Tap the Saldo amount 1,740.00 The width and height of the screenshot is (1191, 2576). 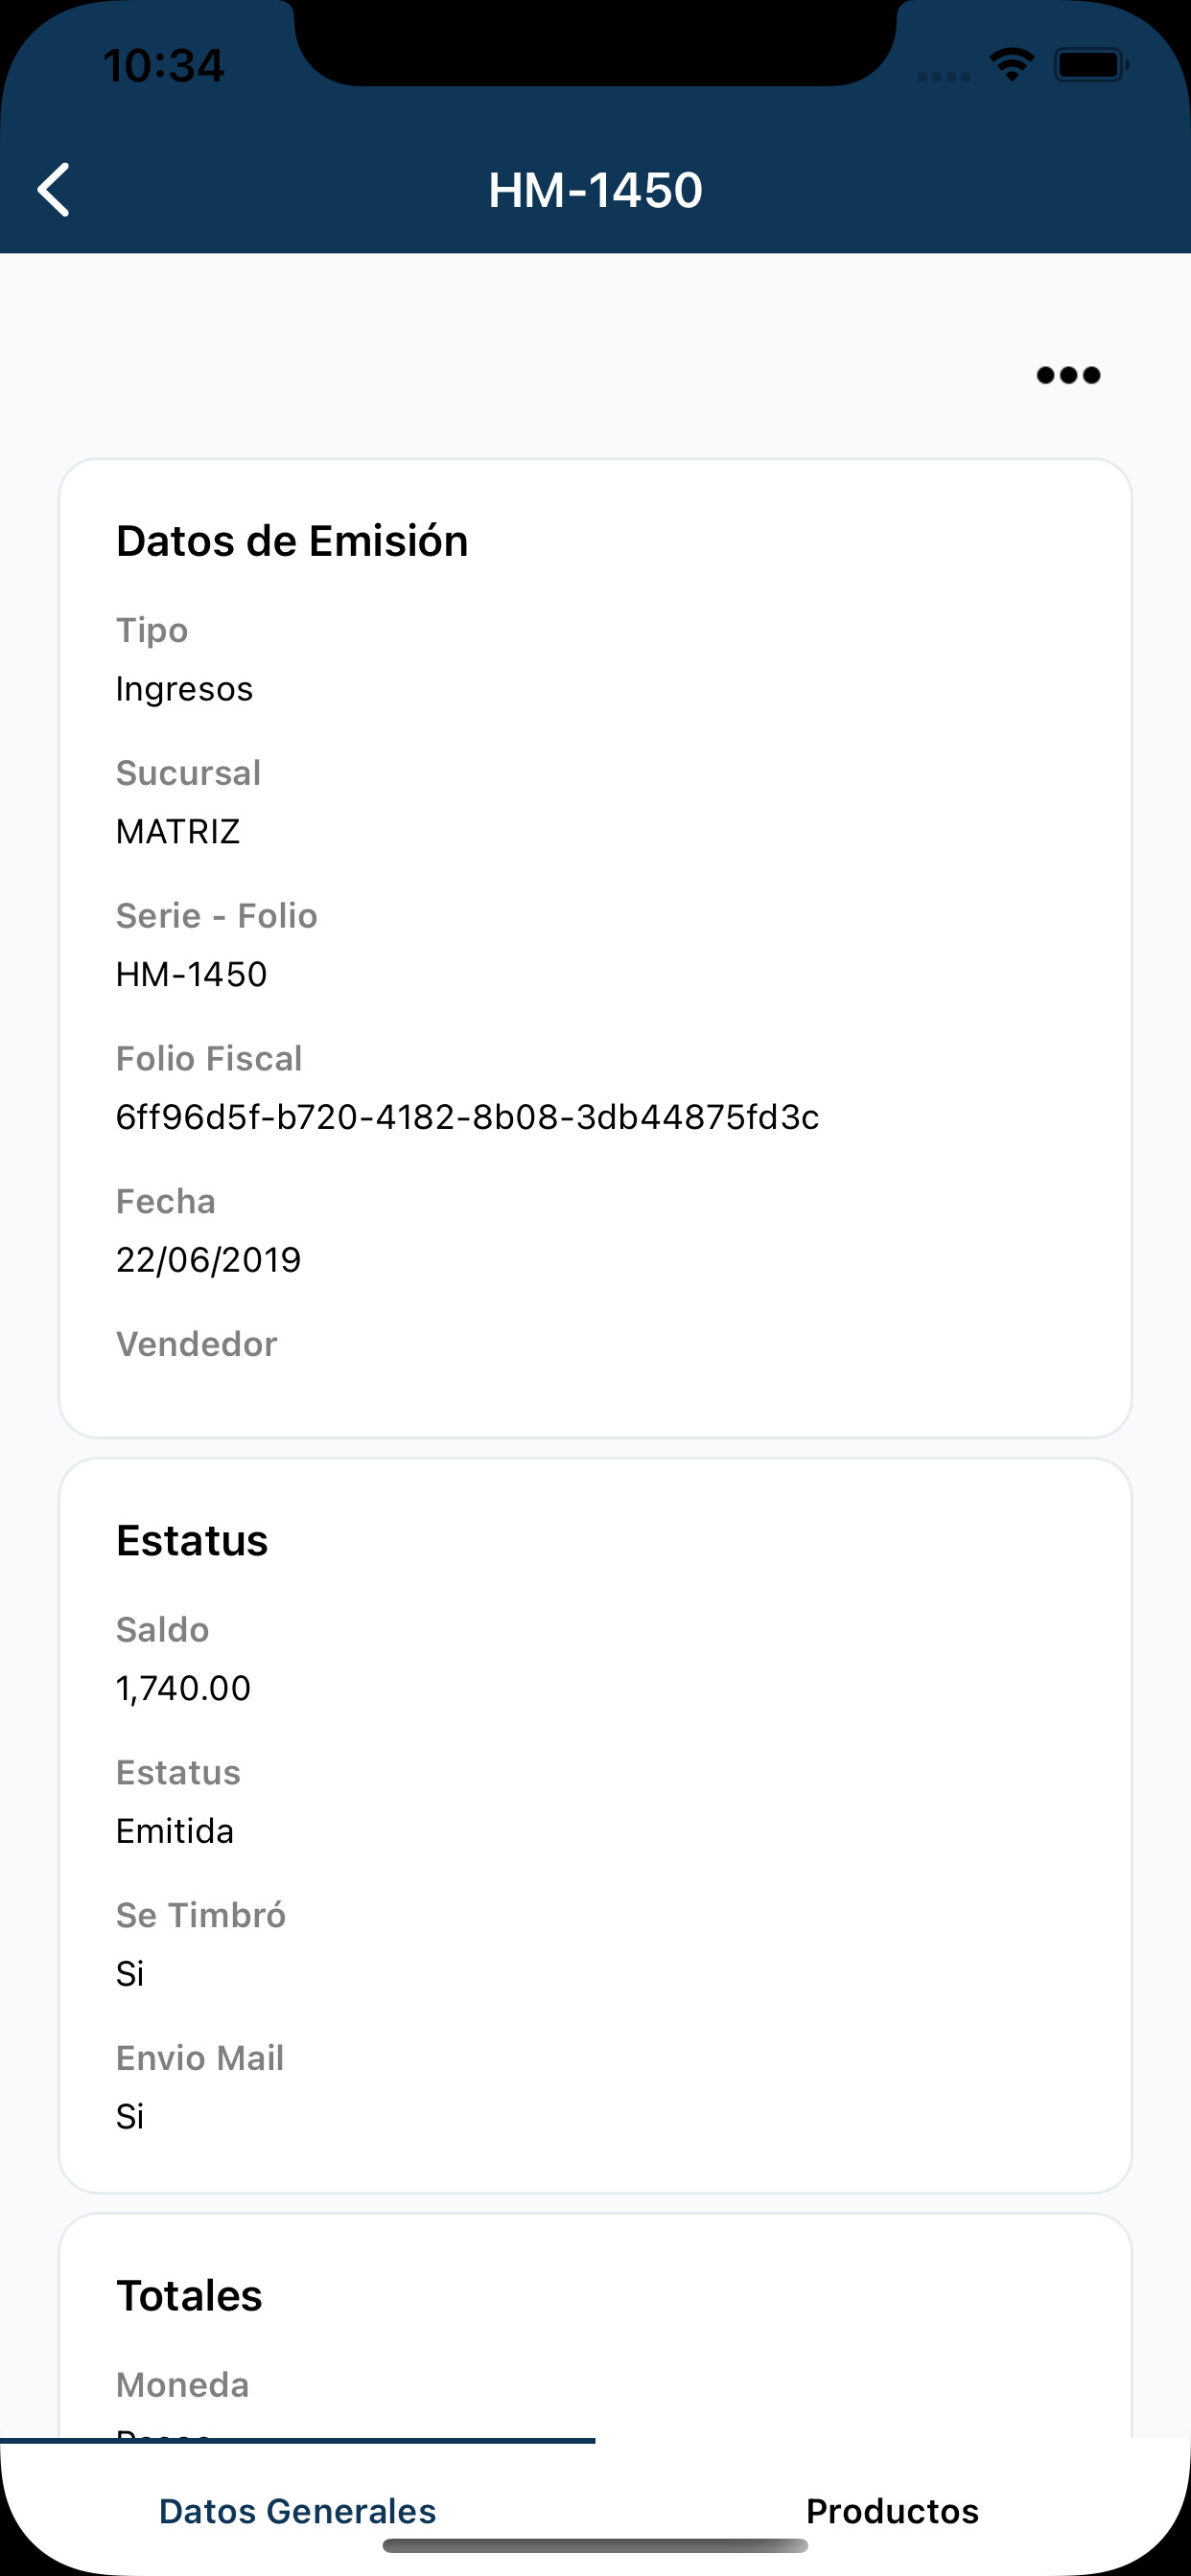(x=183, y=1688)
